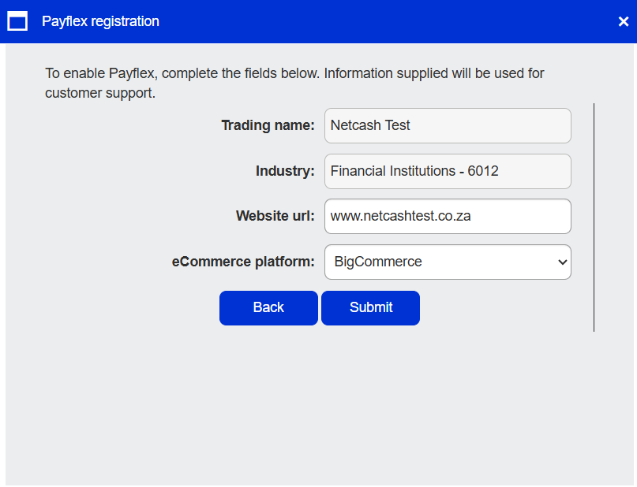Click the window icon beside Payflex registration title

[17, 21]
